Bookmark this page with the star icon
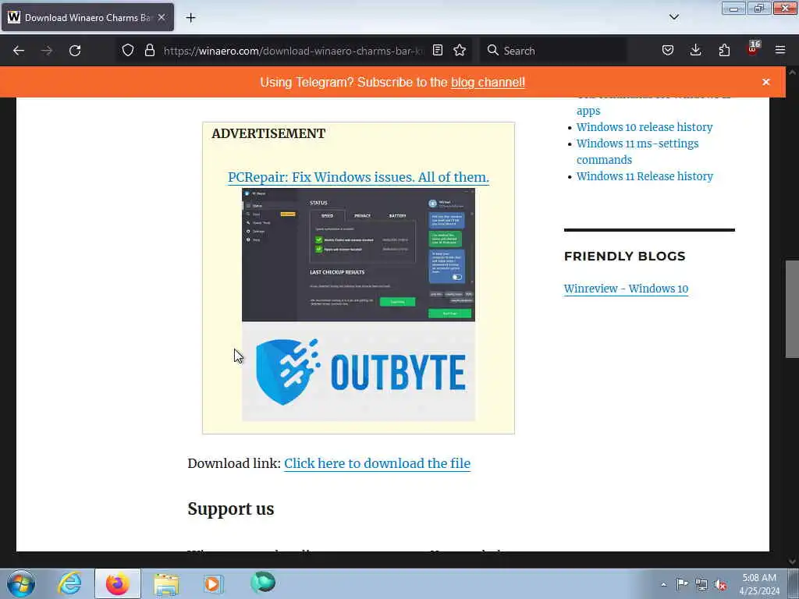 coord(460,51)
